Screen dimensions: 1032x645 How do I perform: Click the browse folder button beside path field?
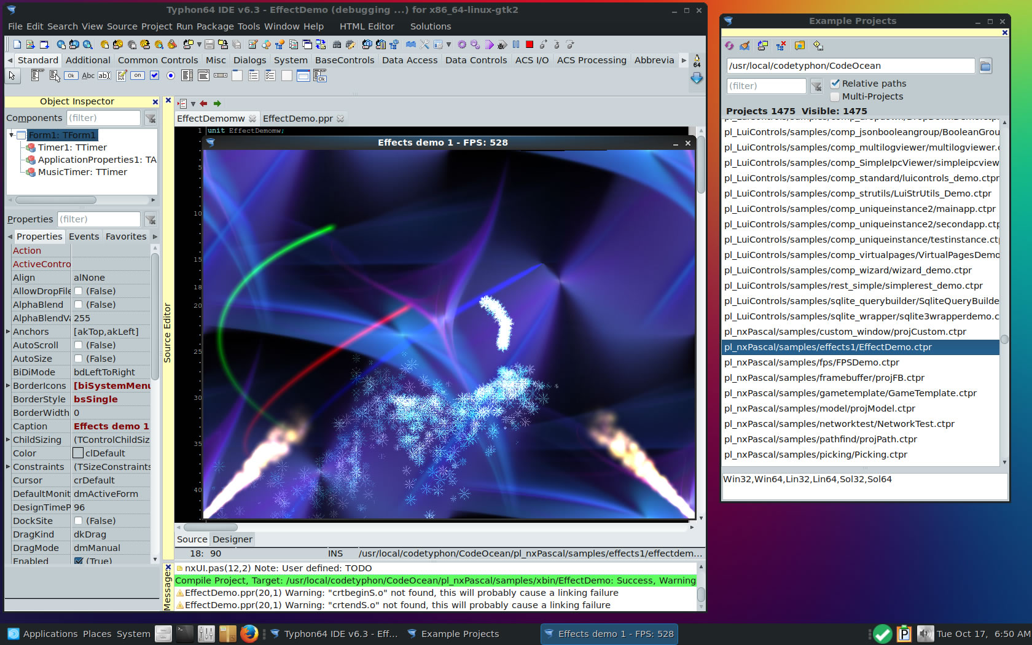pos(985,66)
